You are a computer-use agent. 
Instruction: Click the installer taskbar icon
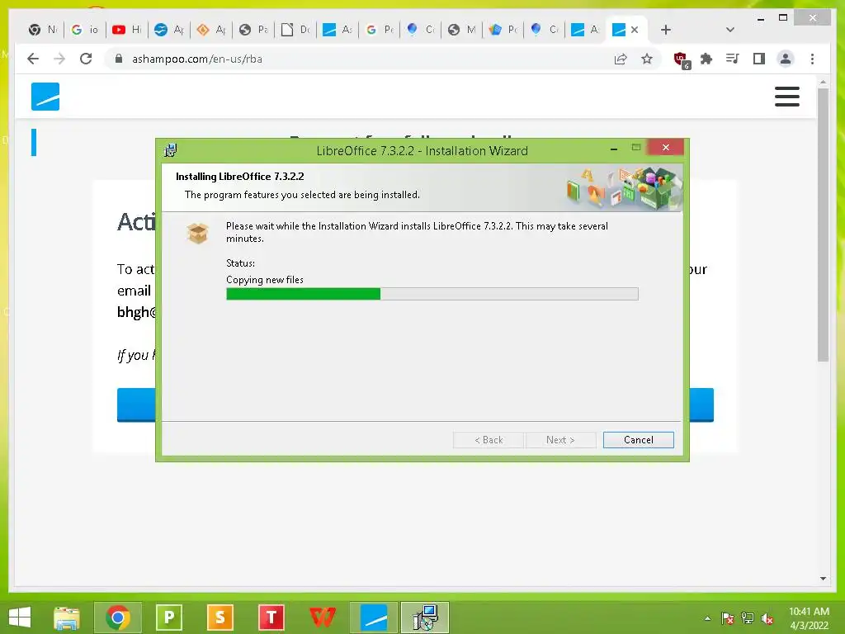click(x=425, y=617)
